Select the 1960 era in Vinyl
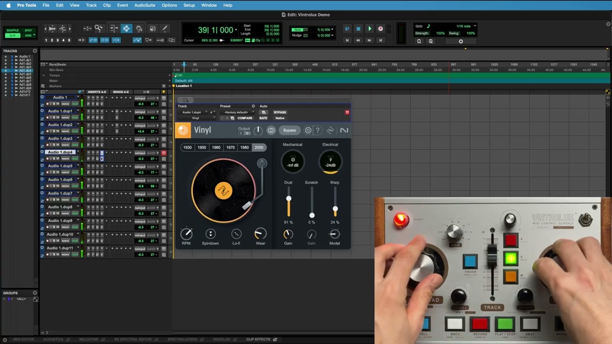The height and width of the screenshot is (344, 612). click(x=216, y=147)
